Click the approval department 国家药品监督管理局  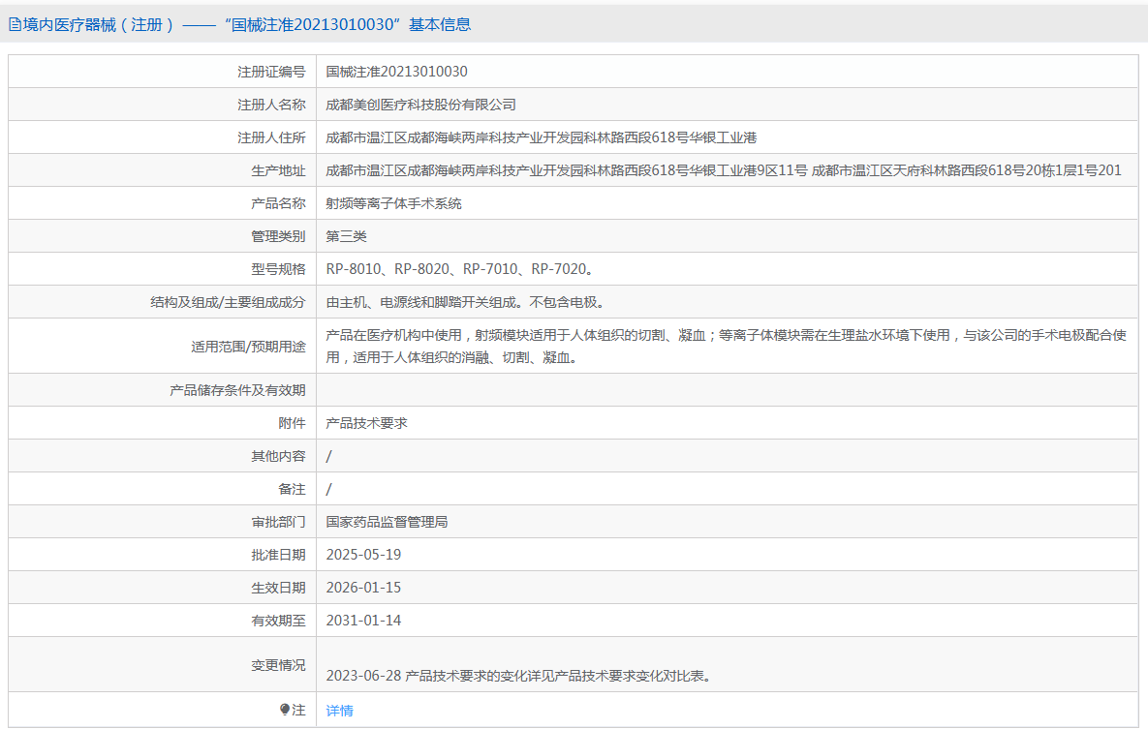pos(387,522)
